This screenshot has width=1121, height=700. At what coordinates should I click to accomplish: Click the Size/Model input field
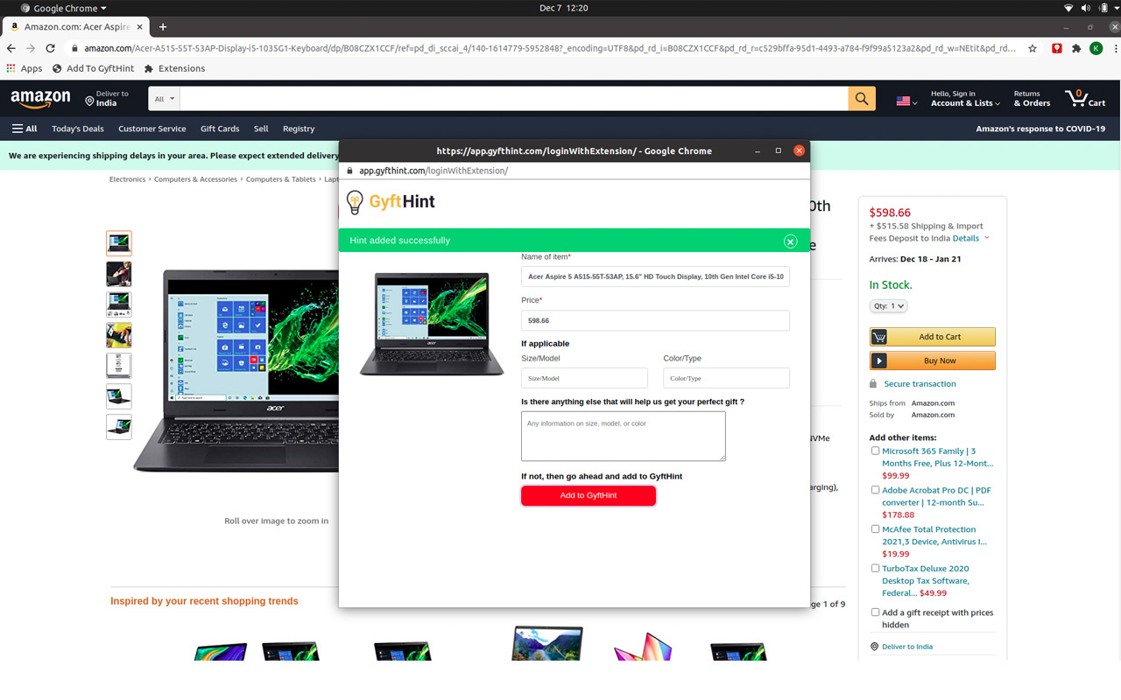point(584,378)
